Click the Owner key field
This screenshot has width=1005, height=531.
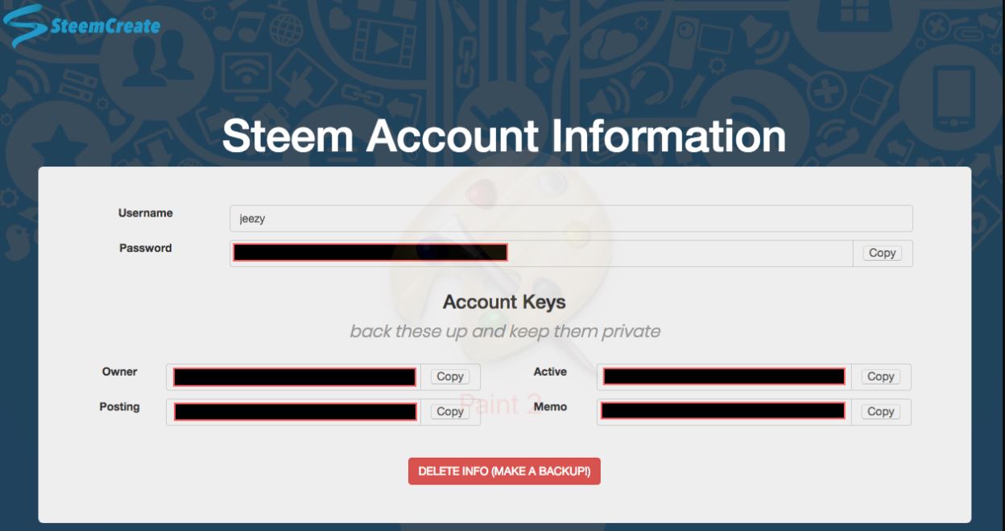tap(294, 377)
